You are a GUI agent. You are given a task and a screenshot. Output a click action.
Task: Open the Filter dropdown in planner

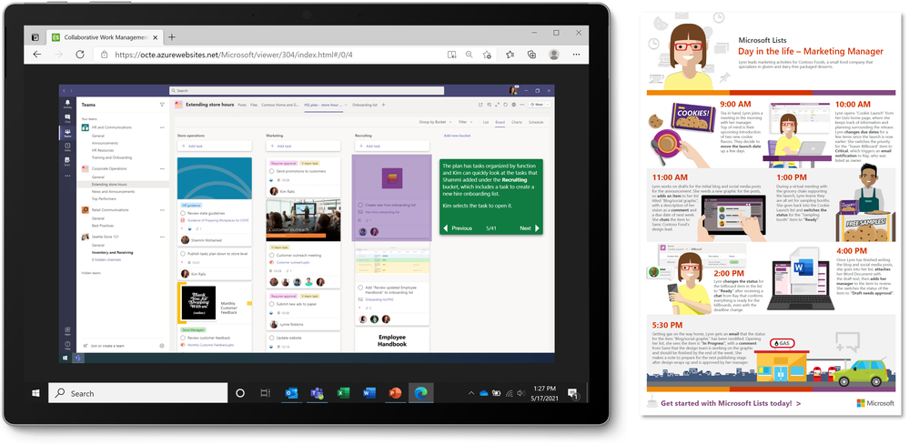coord(464,122)
